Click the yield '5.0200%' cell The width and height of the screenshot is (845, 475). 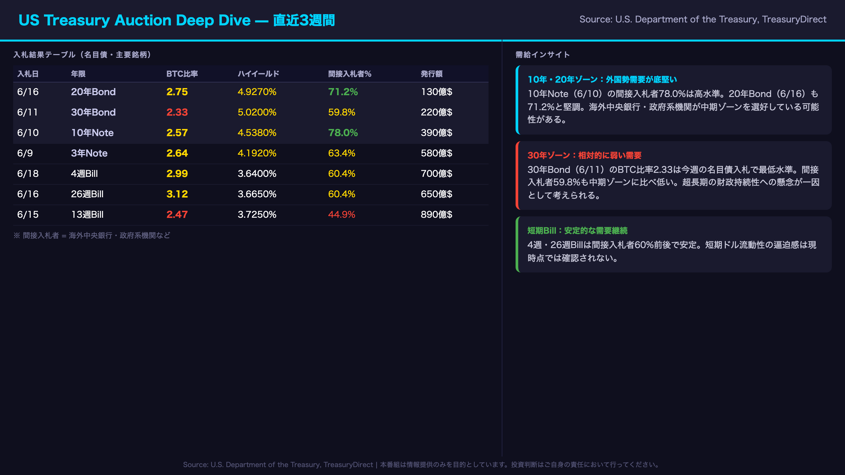(257, 112)
